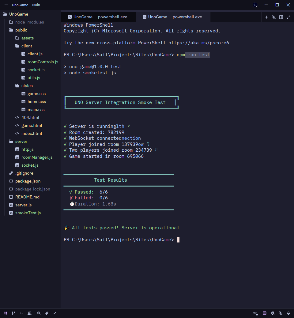Collapse the server folder
This screenshot has height=318, width=294.
pyautogui.click(x=21, y=141)
